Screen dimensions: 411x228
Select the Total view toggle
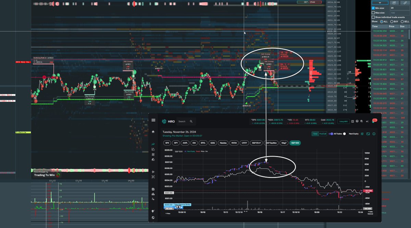[x=315, y=134]
